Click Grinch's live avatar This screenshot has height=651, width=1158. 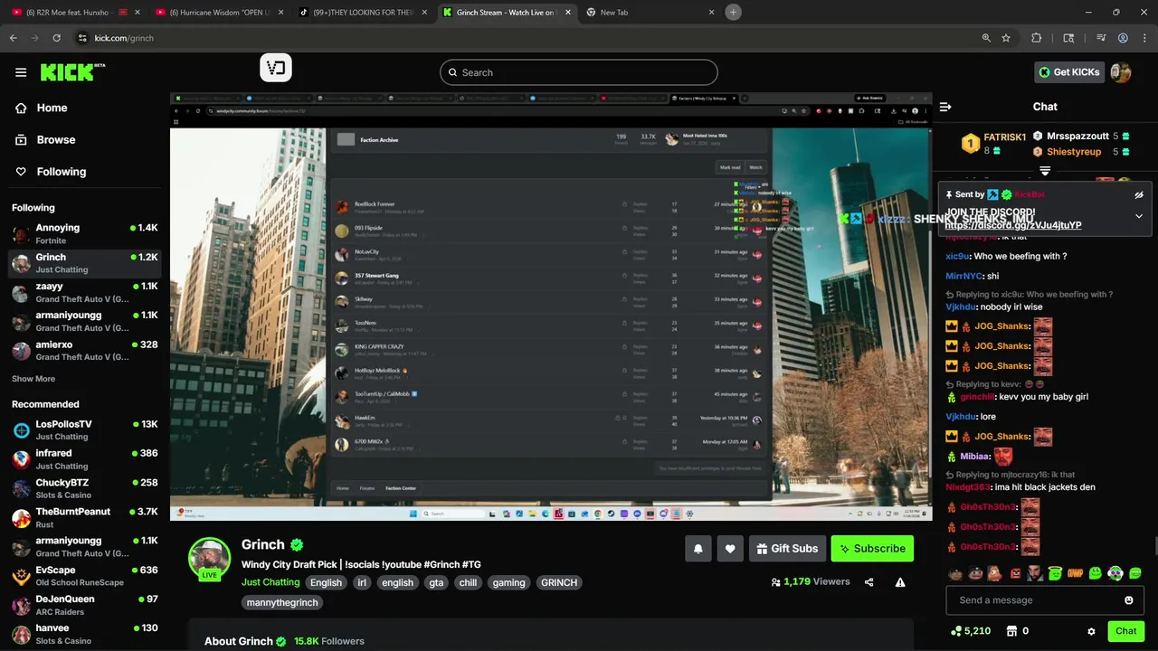click(209, 559)
